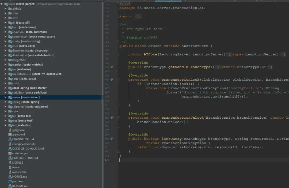Click the .gitignore file icon

click(x=10, y=130)
